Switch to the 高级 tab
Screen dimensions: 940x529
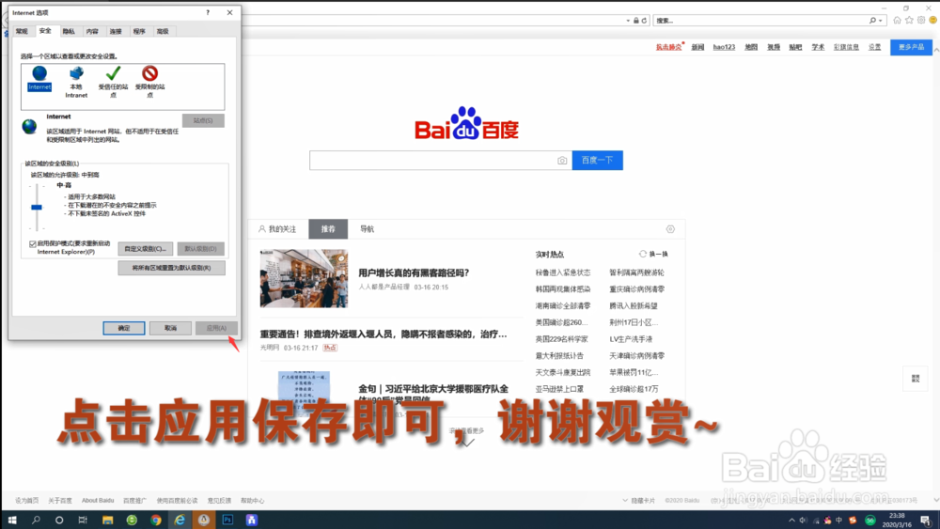163,31
